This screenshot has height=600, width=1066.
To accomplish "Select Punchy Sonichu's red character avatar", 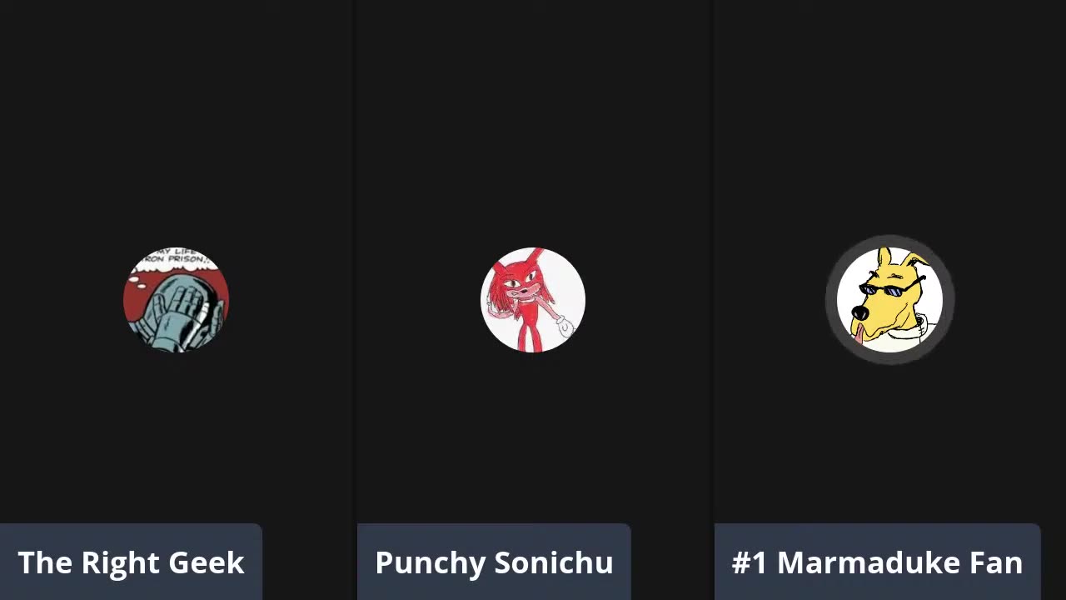I will (533, 300).
